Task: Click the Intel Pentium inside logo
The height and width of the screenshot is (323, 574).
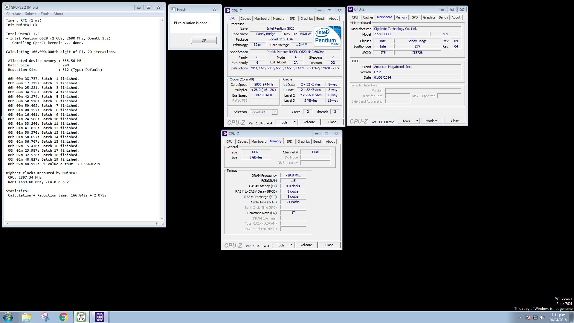Action: [x=328, y=36]
